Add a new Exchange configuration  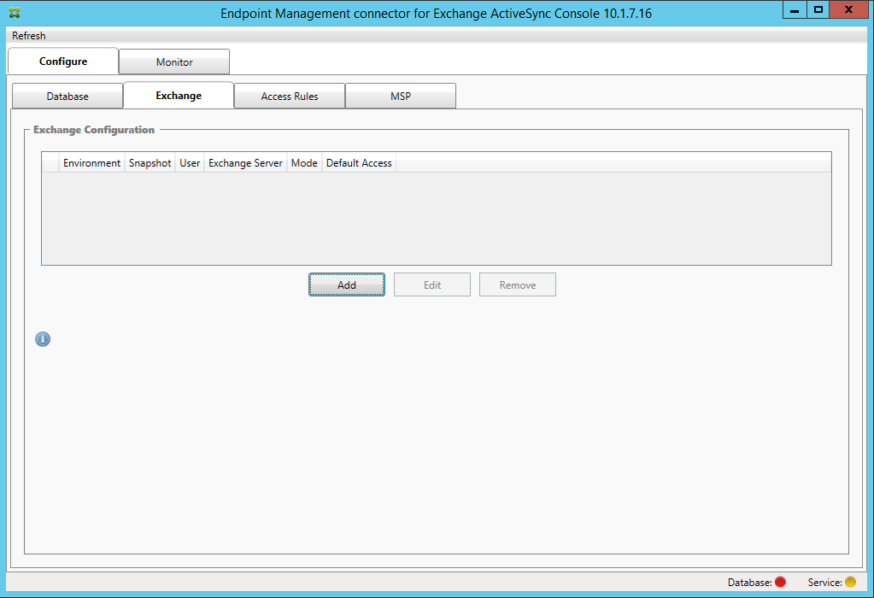point(347,284)
